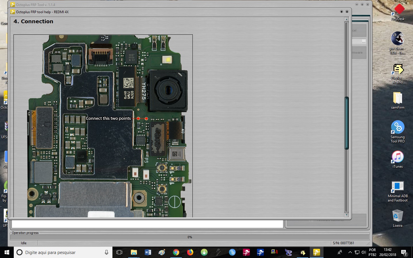Open the Action Center notifications icon
Image resolution: width=413 pixels, height=258 pixels.
(x=404, y=253)
